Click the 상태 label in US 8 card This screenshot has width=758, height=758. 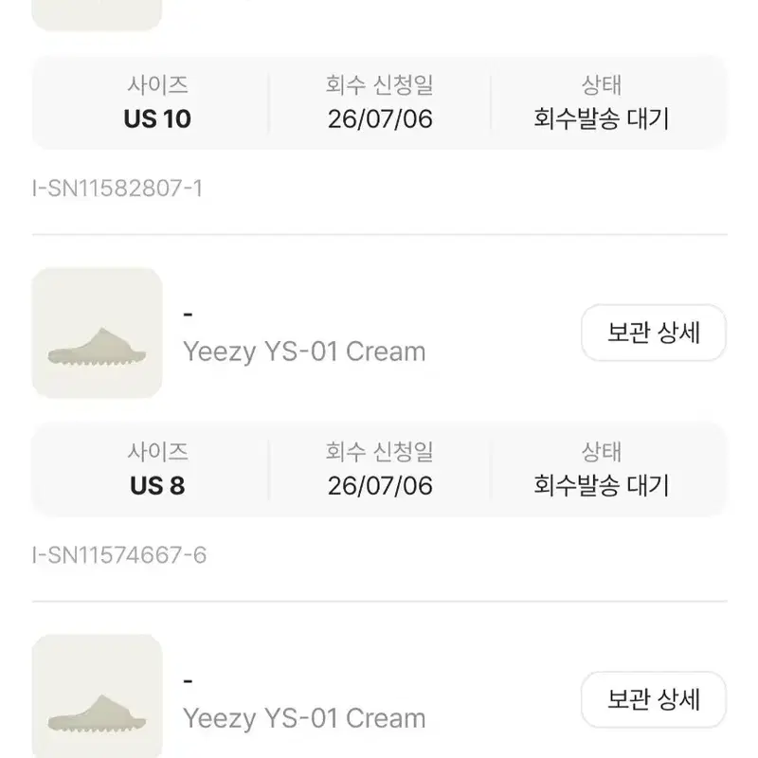(602, 452)
